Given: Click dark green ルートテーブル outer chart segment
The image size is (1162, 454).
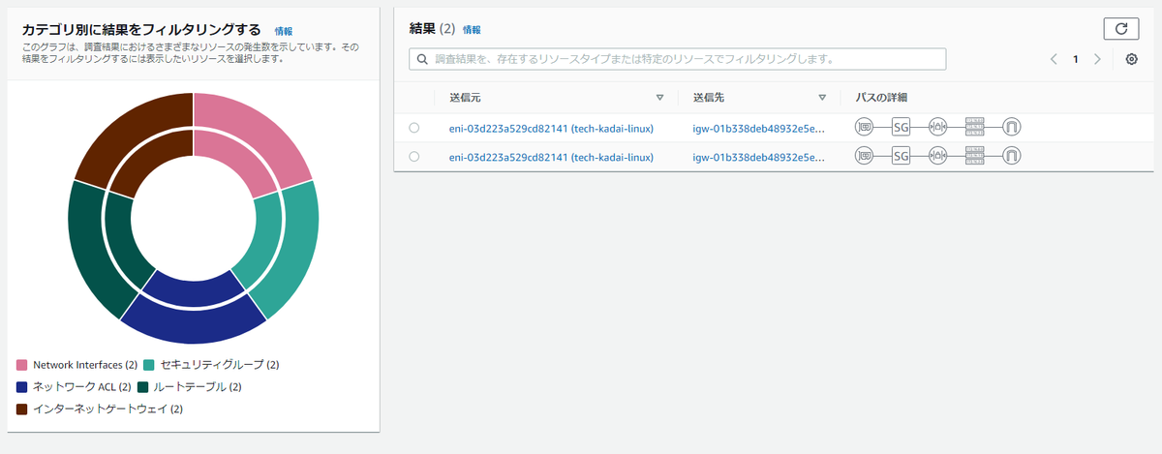Looking at the screenshot, I should [x=92, y=252].
